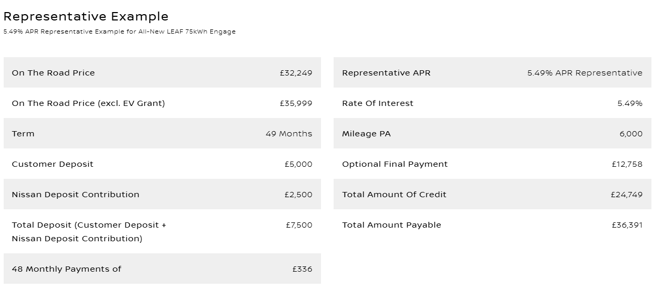Click the Total Amount Of Credit label

tap(394, 195)
